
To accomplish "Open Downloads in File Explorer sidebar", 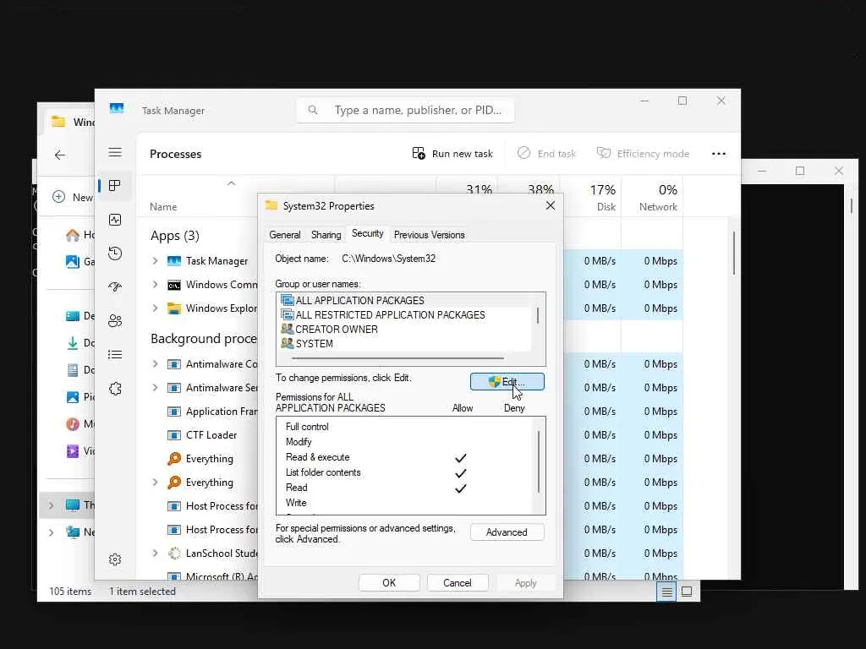I will (80, 343).
